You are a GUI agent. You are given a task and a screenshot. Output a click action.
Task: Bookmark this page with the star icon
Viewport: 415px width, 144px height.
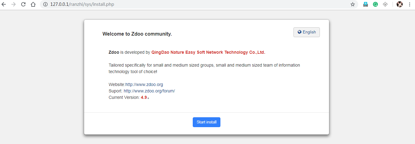click(x=353, y=5)
